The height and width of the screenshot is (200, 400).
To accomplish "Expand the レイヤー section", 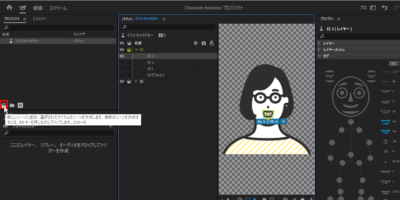I will click(x=319, y=43).
